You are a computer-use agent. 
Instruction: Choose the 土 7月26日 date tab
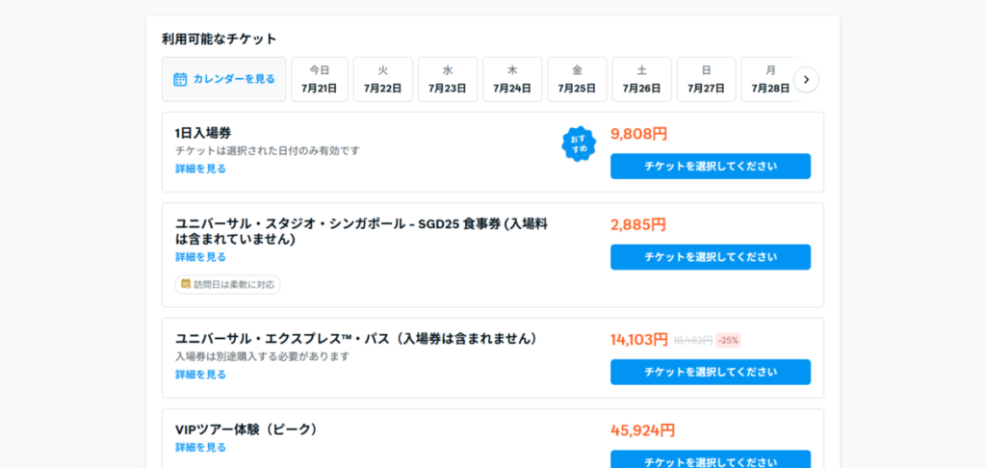pos(642,79)
